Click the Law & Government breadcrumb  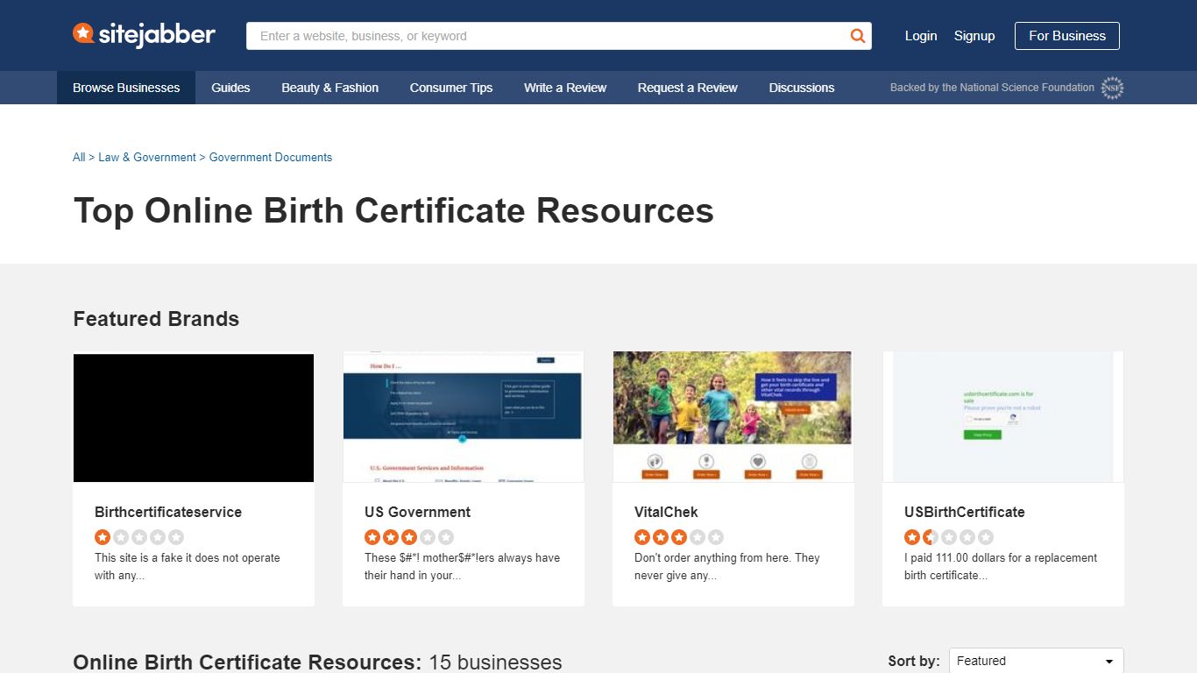[147, 158]
